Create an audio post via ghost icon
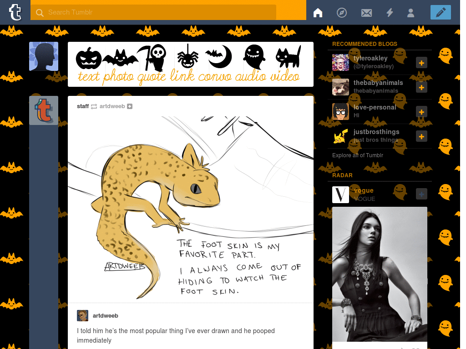The height and width of the screenshot is (349, 466). pos(254,57)
